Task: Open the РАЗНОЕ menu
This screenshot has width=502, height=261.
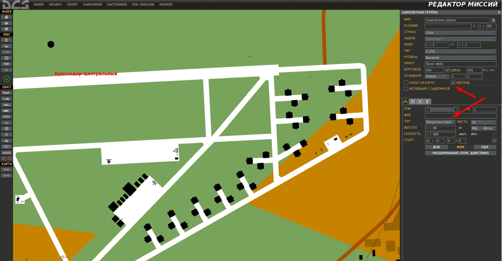Action: click(x=166, y=5)
